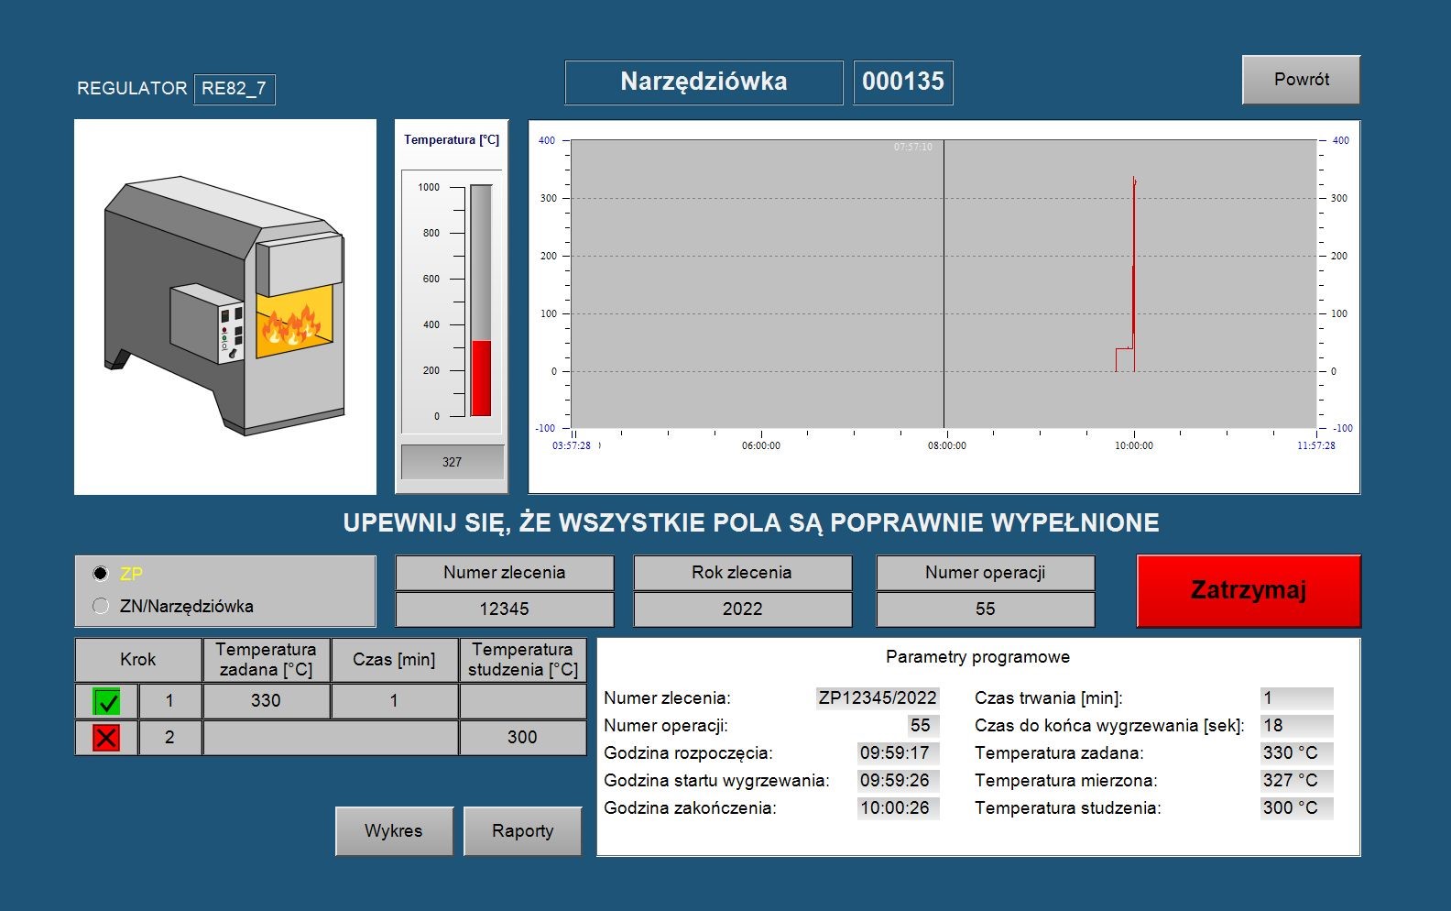Click the temperature readout showing 327

(x=453, y=462)
